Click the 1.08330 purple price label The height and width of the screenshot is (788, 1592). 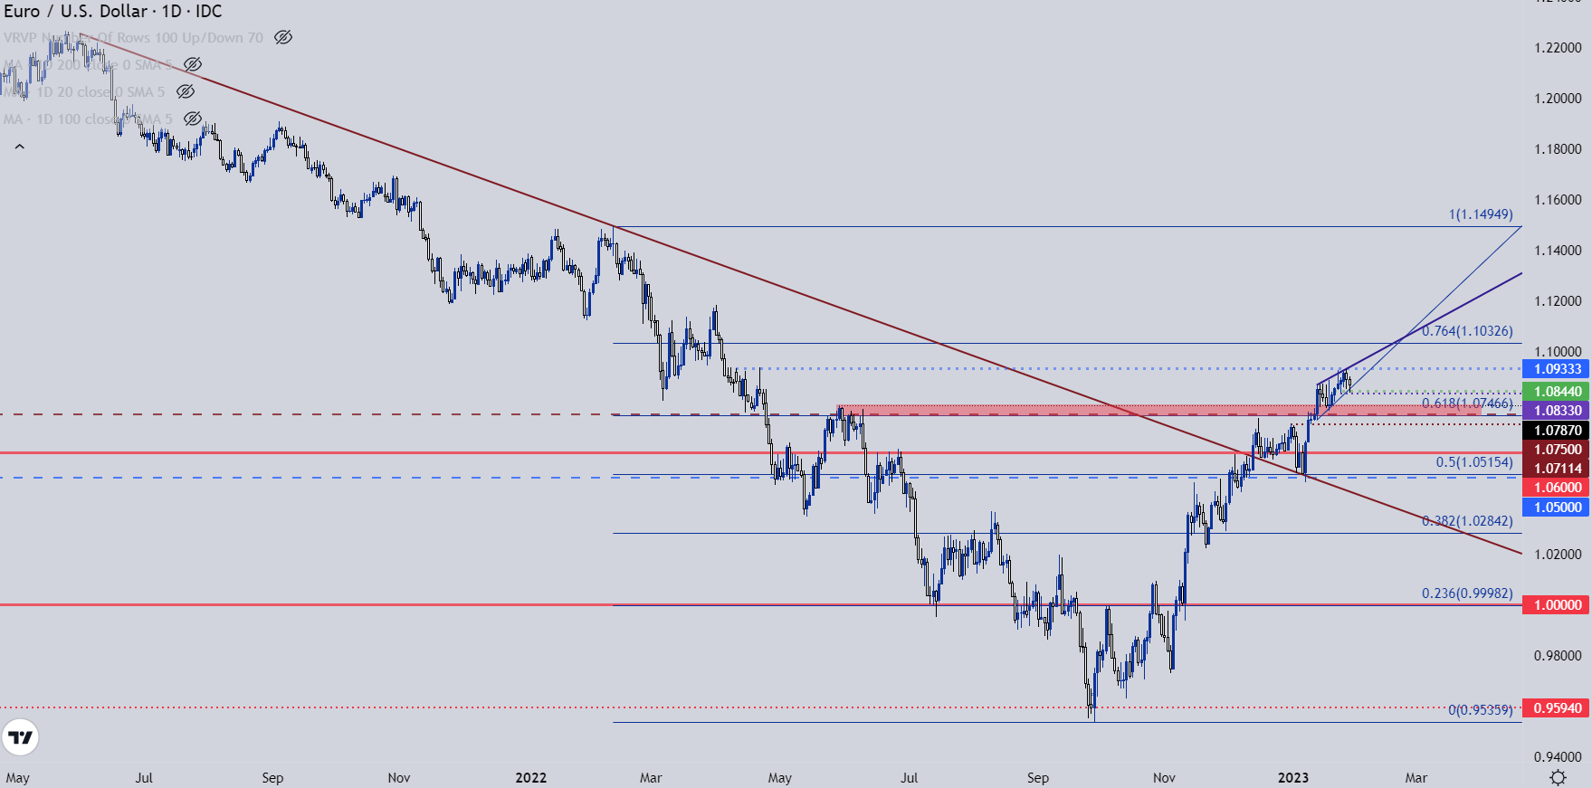coord(1556,411)
